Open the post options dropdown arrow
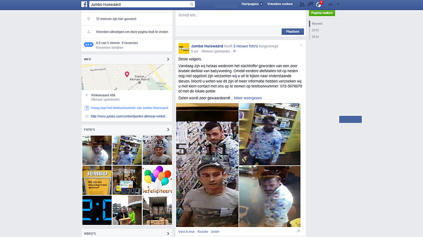This screenshot has height=237, width=423. (301, 45)
